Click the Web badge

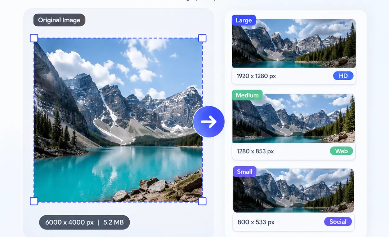click(x=341, y=151)
